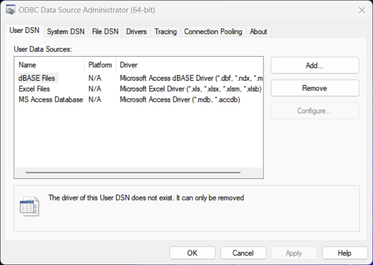This screenshot has width=373, height=265.
Task: Open the About tab
Action: coord(258,31)
